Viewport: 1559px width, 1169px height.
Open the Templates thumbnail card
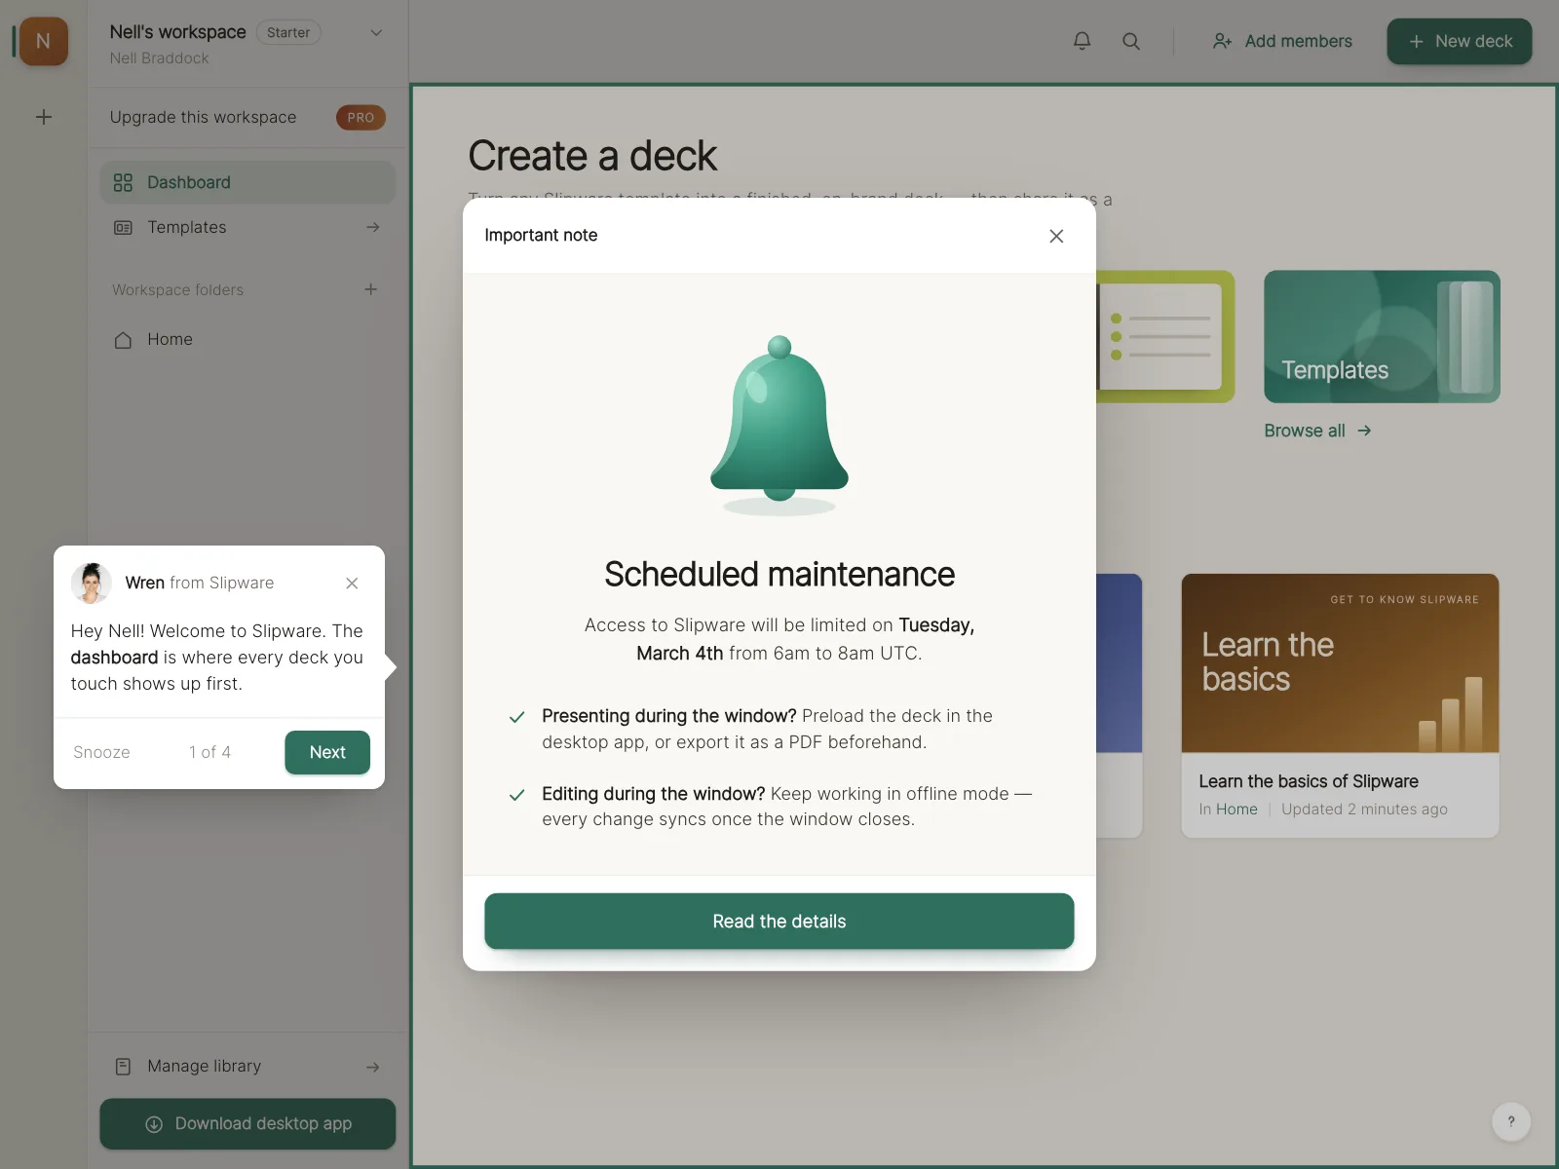click(x=1382, y=336)
